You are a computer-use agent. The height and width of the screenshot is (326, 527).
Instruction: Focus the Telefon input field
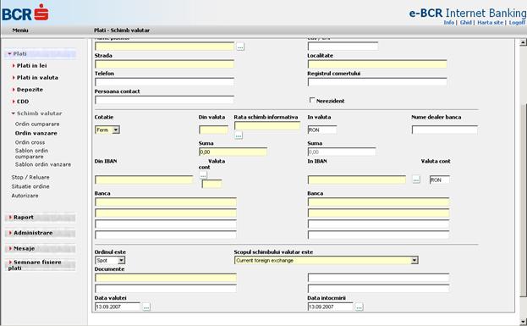click(164, 82)
